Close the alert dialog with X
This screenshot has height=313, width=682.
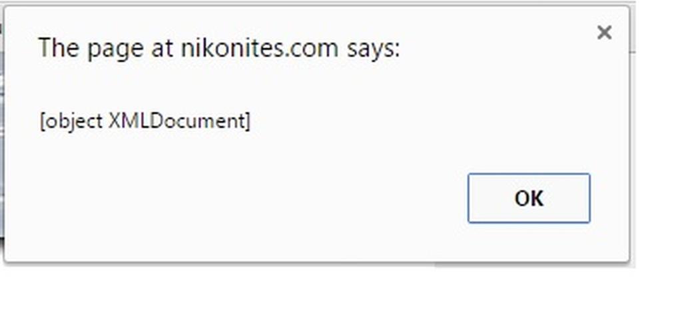tap(604, 32)
